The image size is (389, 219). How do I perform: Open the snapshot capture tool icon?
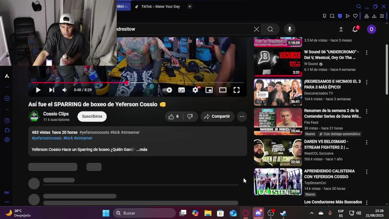pos(332,16)
